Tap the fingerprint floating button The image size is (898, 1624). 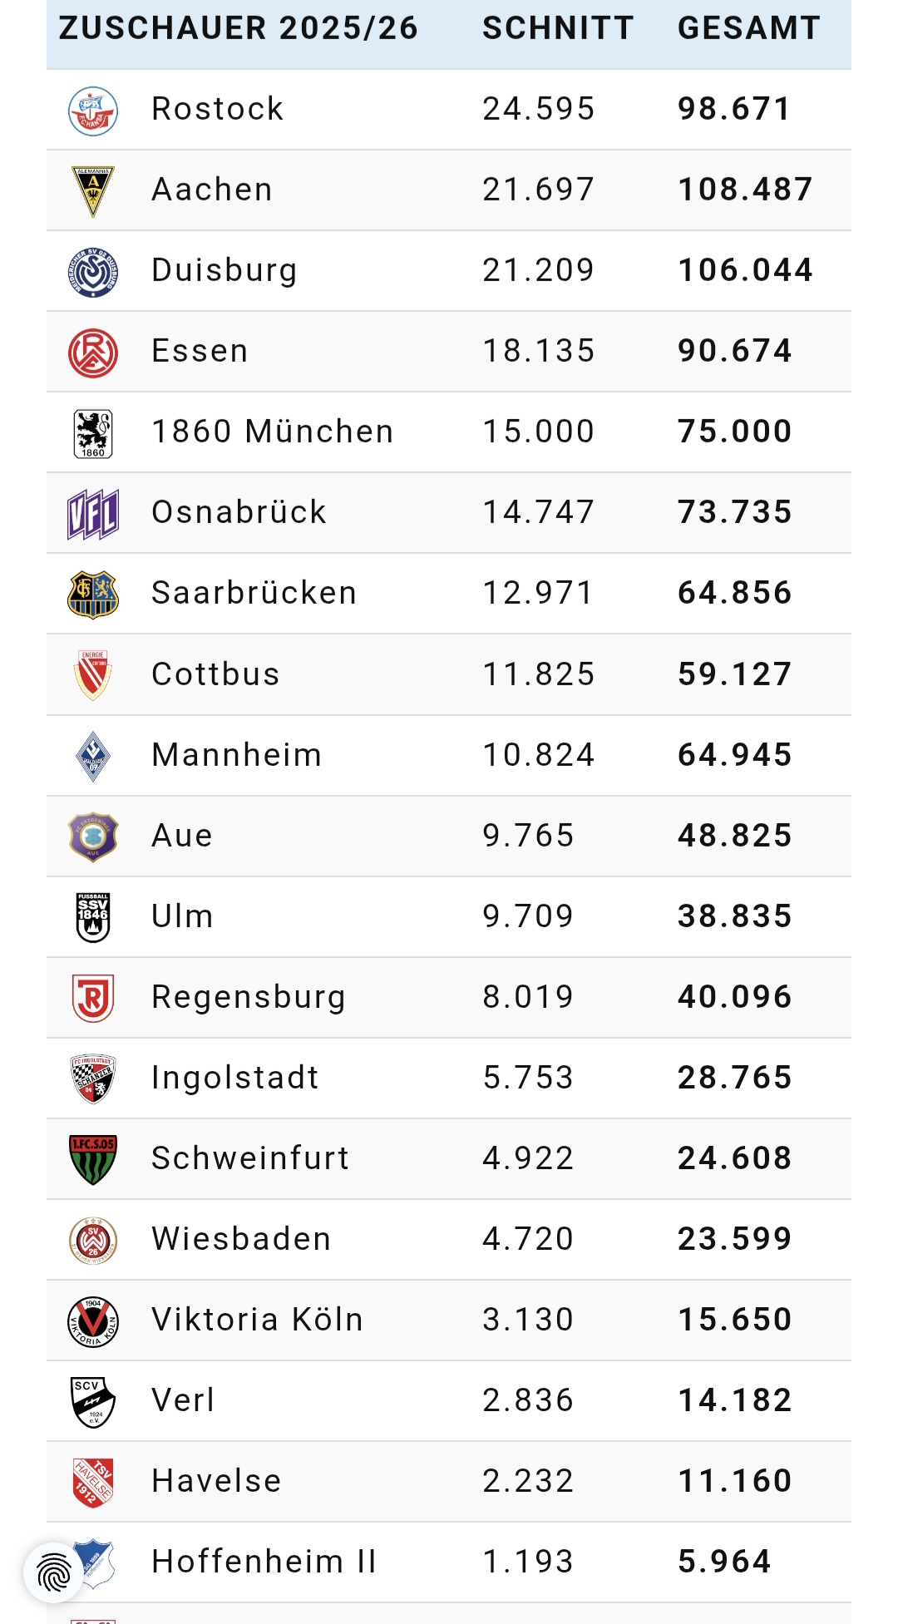click(x=54, y=1572)
